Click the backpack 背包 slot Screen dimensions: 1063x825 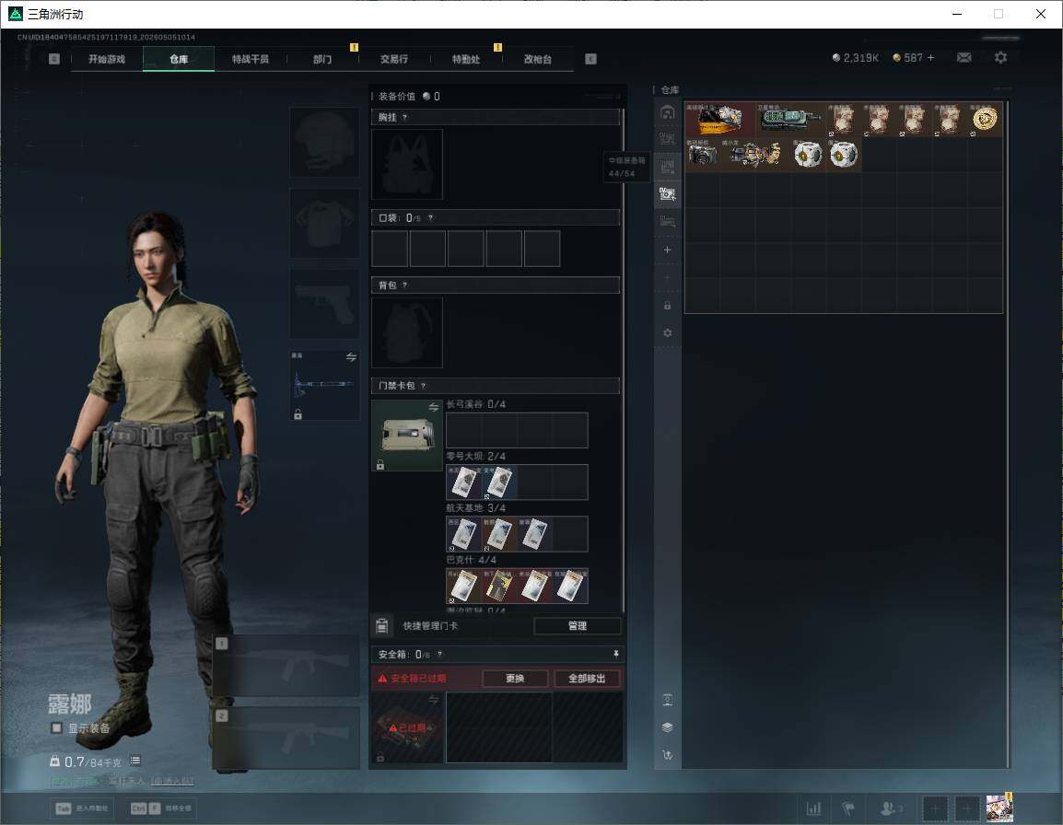[x=407, y=332]
